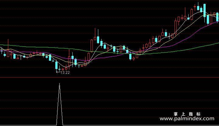Select the white signal spike in indicator panel
The image size is (219, 126).
60,104
